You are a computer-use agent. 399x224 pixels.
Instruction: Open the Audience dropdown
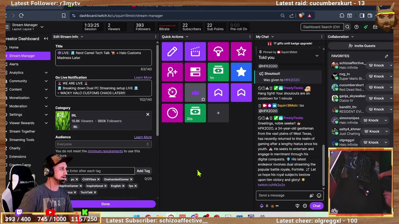pyautogui.click(x=103, y=144)
